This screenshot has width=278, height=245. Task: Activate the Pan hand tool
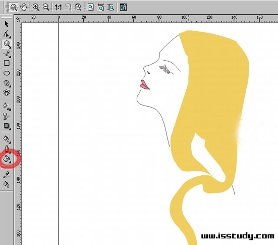(23, 7)
